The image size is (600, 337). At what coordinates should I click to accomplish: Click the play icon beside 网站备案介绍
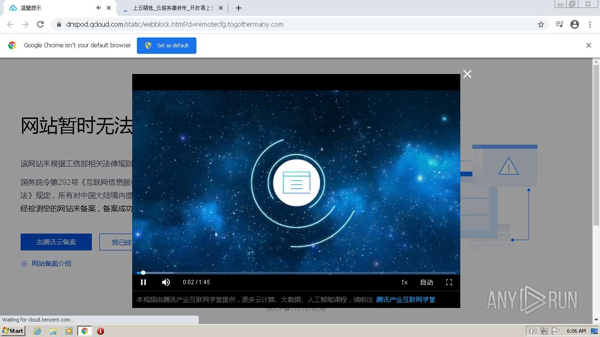tap(24, 264)
